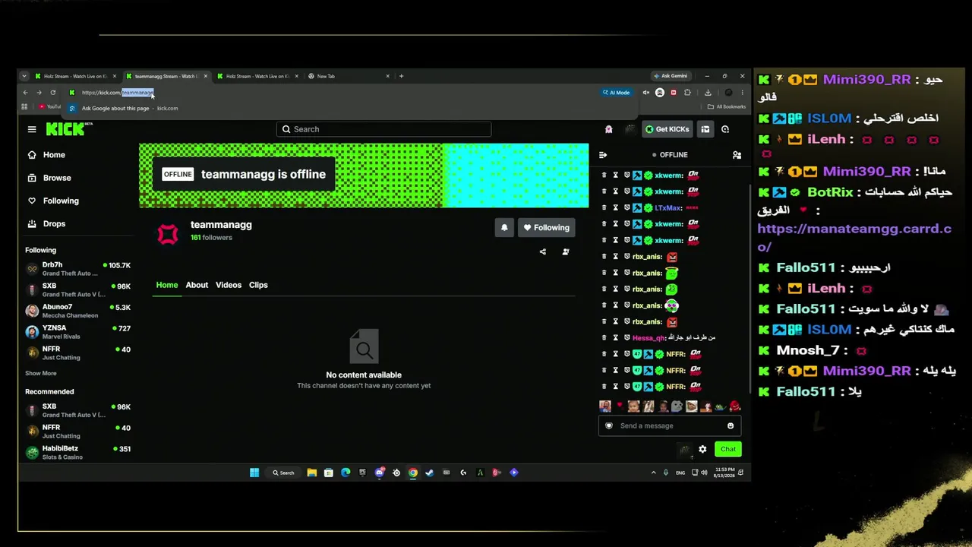
Task: Open a new browser tab
Action: (x=402, y=76)
